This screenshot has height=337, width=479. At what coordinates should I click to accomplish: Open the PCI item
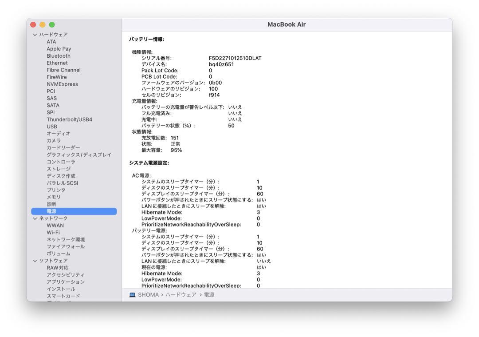pos(51,91)
